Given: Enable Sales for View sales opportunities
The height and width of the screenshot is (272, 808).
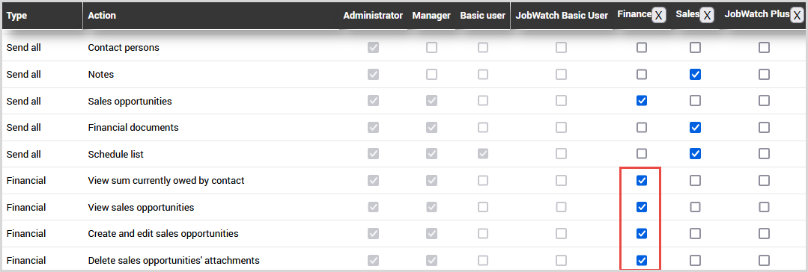Looking at the screenshot, I should 695,207.
